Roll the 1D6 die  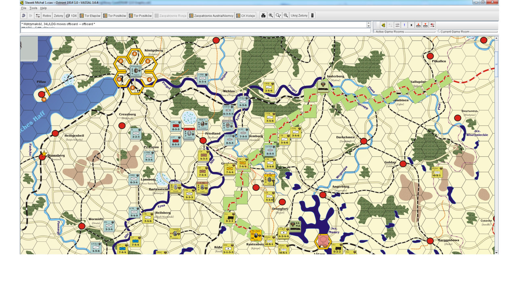(71, 16)
